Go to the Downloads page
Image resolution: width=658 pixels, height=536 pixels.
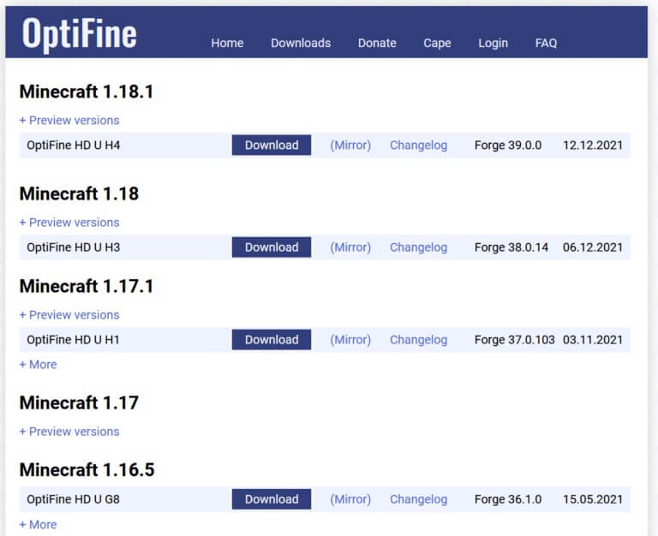pos(301,43)
